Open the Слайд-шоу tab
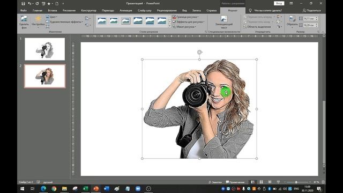 coord(144,10)
